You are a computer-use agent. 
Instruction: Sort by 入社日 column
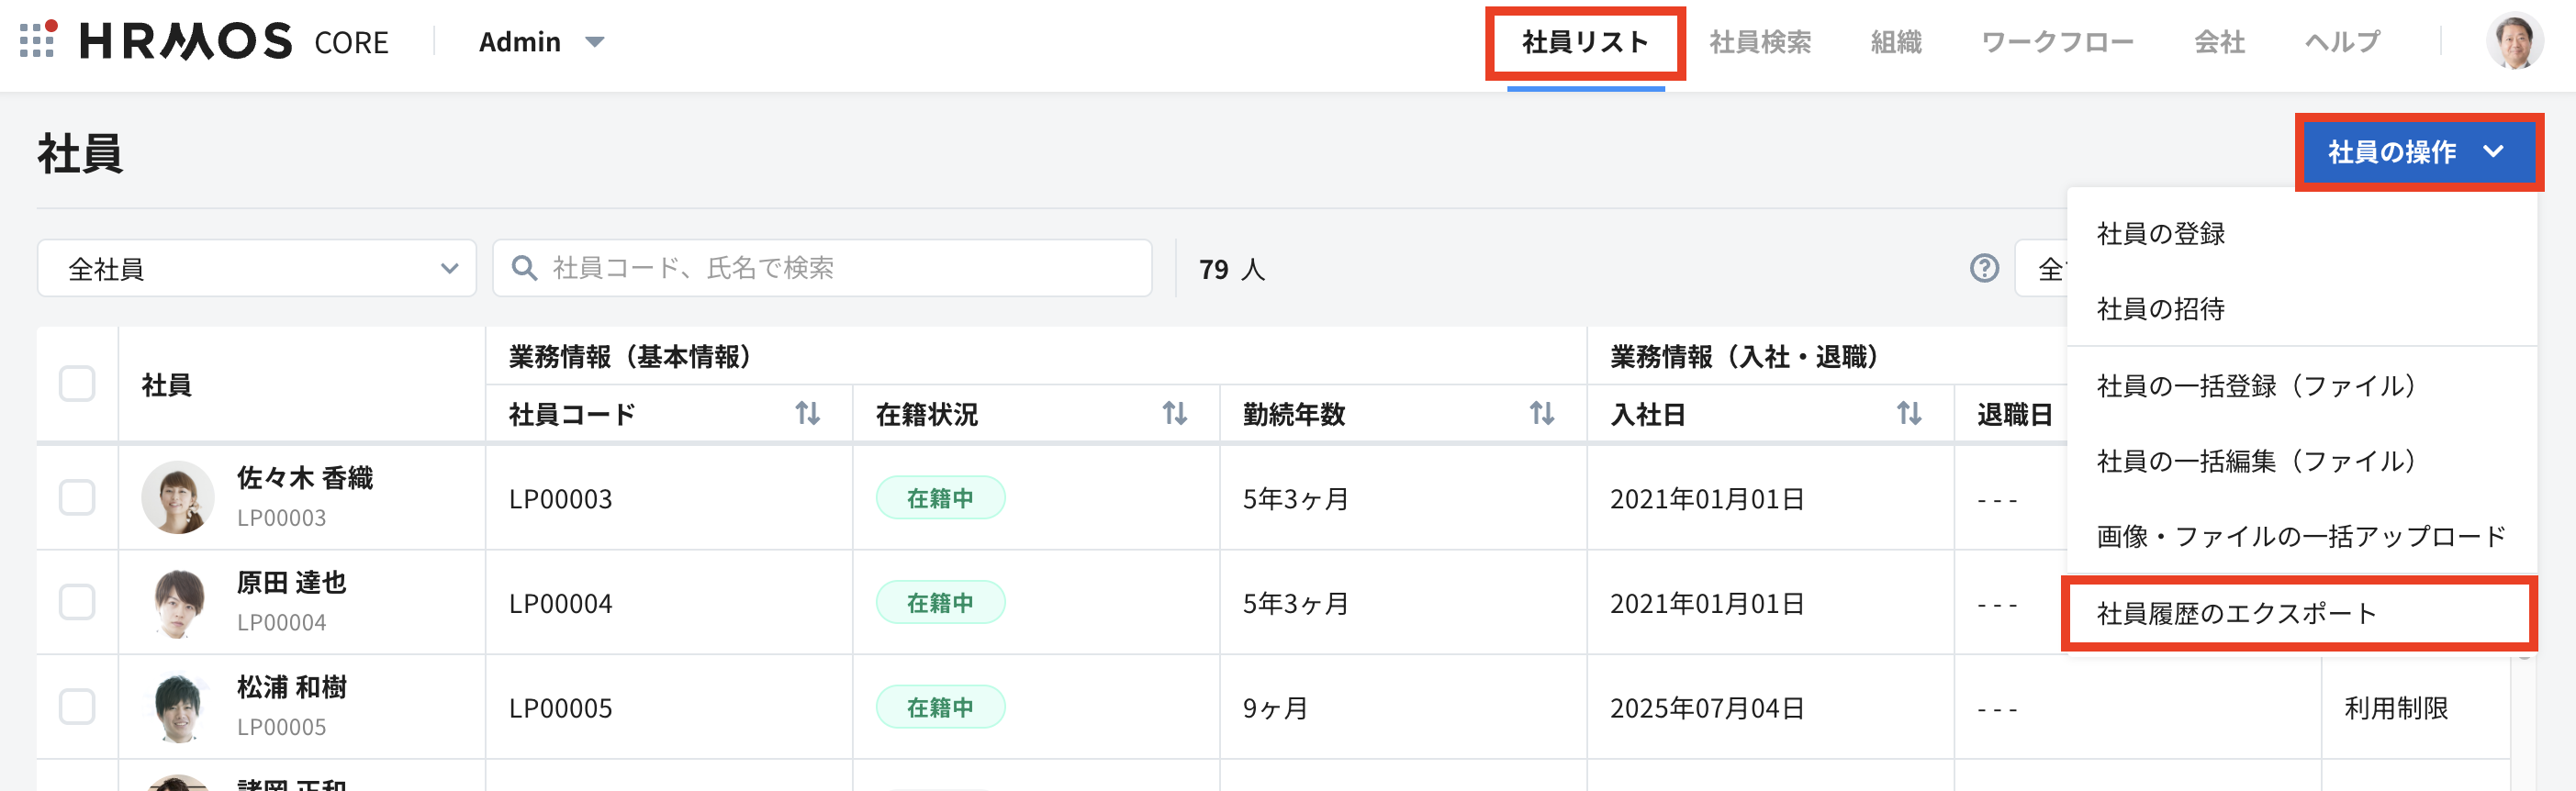(x=1909, y=413)
